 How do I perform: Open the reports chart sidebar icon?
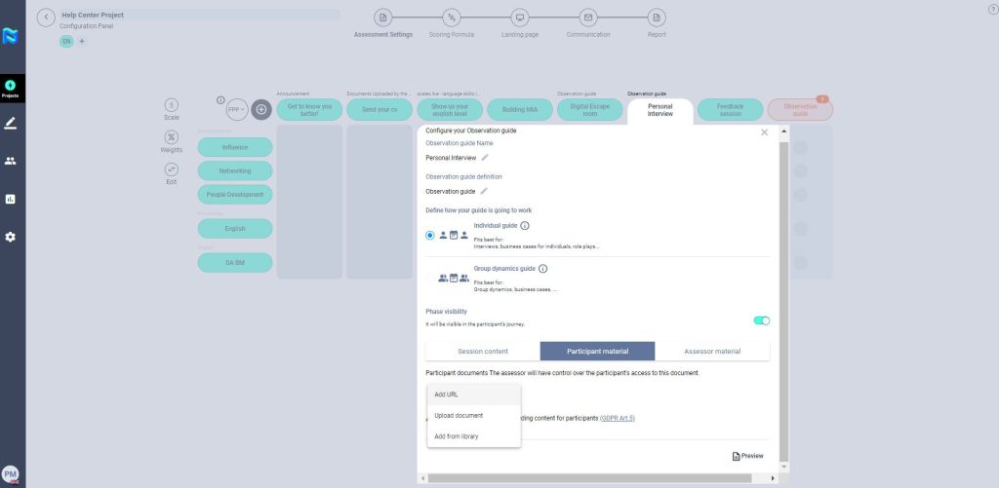11,199
